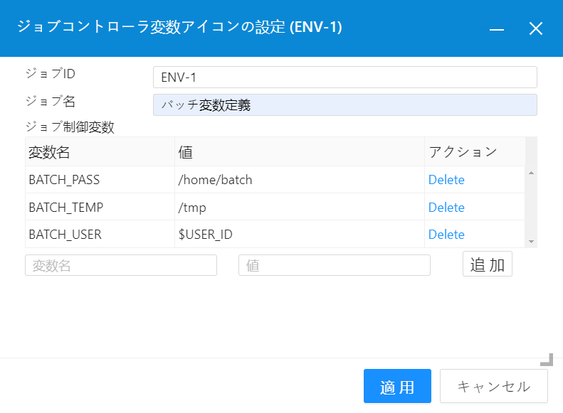This screenshot has width=563, height=413.
Task: Focus the new 変数名 input box
Action: (x=121, y=265)
